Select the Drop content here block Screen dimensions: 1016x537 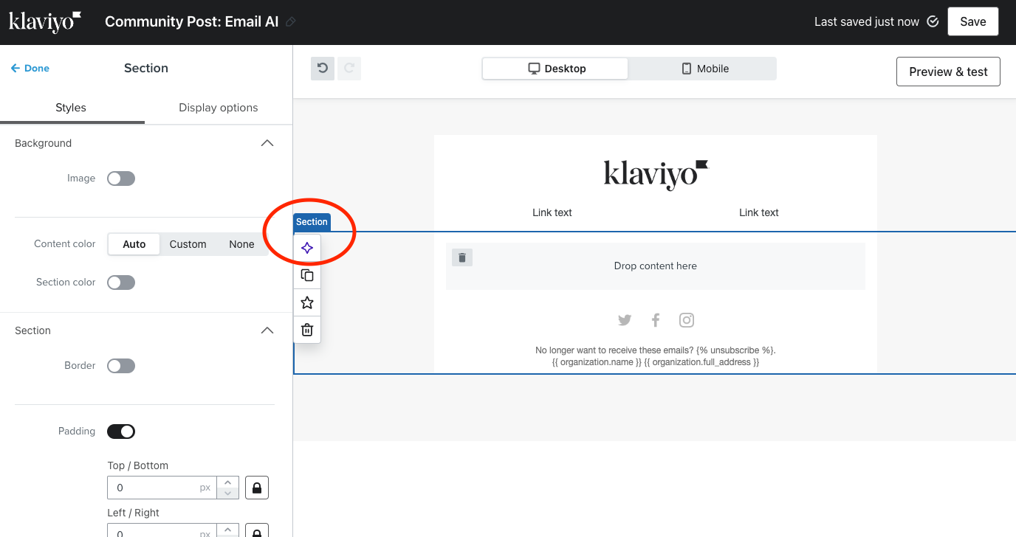click(x=656, y=266)
